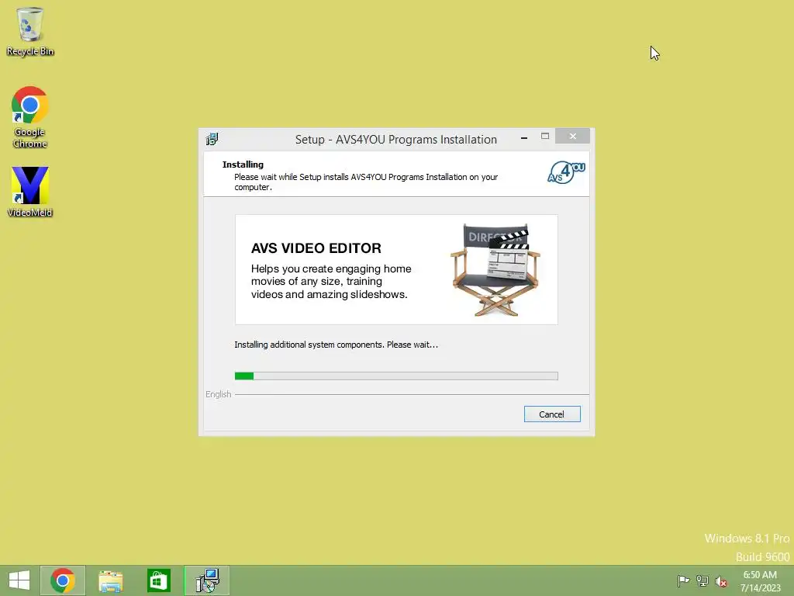Screen dimensions: 794x596
Task: Click the director chair clapperboard image
Action: click(495, 270)
